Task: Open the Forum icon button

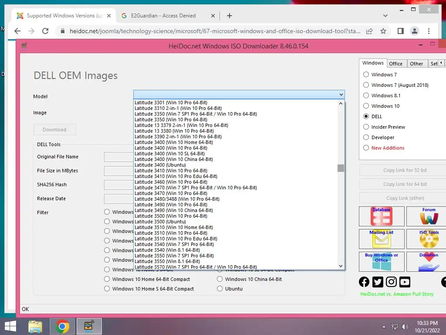Action: 428,216
